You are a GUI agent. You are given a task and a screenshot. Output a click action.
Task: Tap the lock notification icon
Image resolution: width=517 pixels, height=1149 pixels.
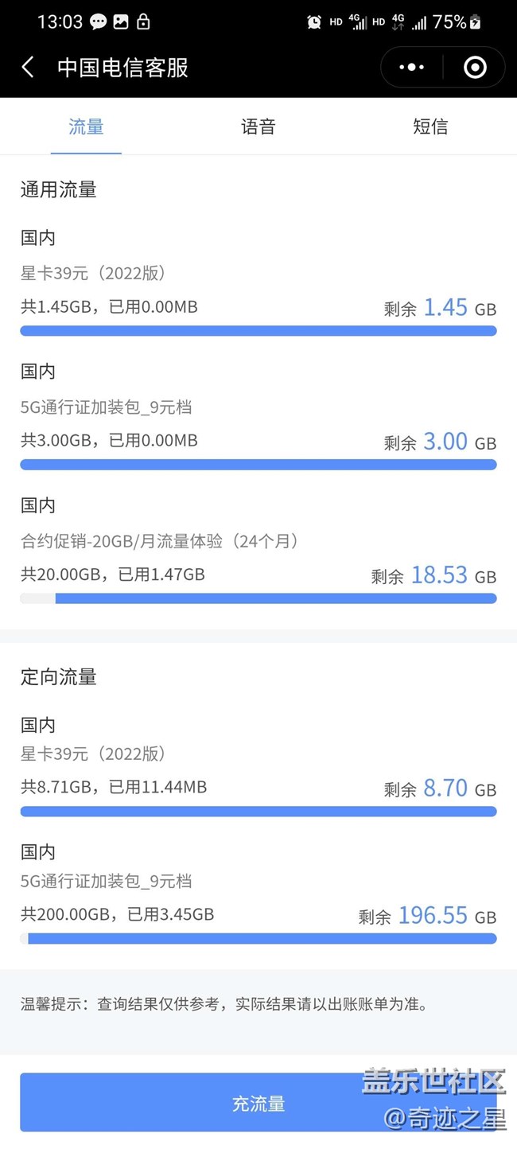coord(143,22)
